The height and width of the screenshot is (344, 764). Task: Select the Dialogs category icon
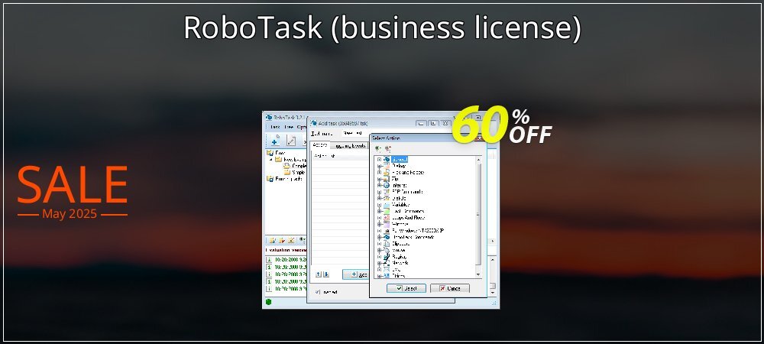click(x=387, y=166)
